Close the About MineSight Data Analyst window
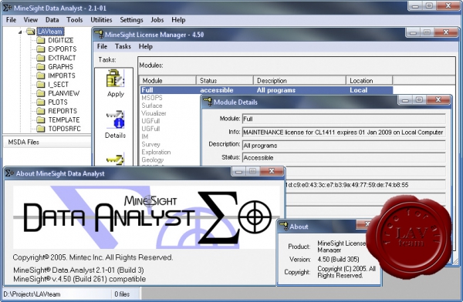 [x=272, y=171]
